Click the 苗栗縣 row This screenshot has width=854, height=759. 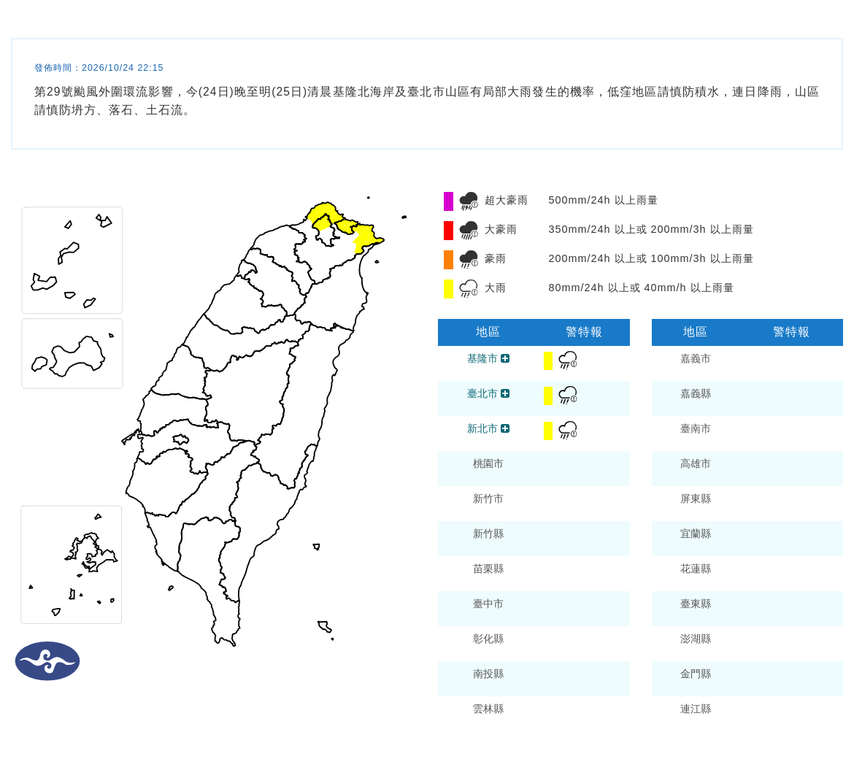pyautogui.click(x=534, y=574)
